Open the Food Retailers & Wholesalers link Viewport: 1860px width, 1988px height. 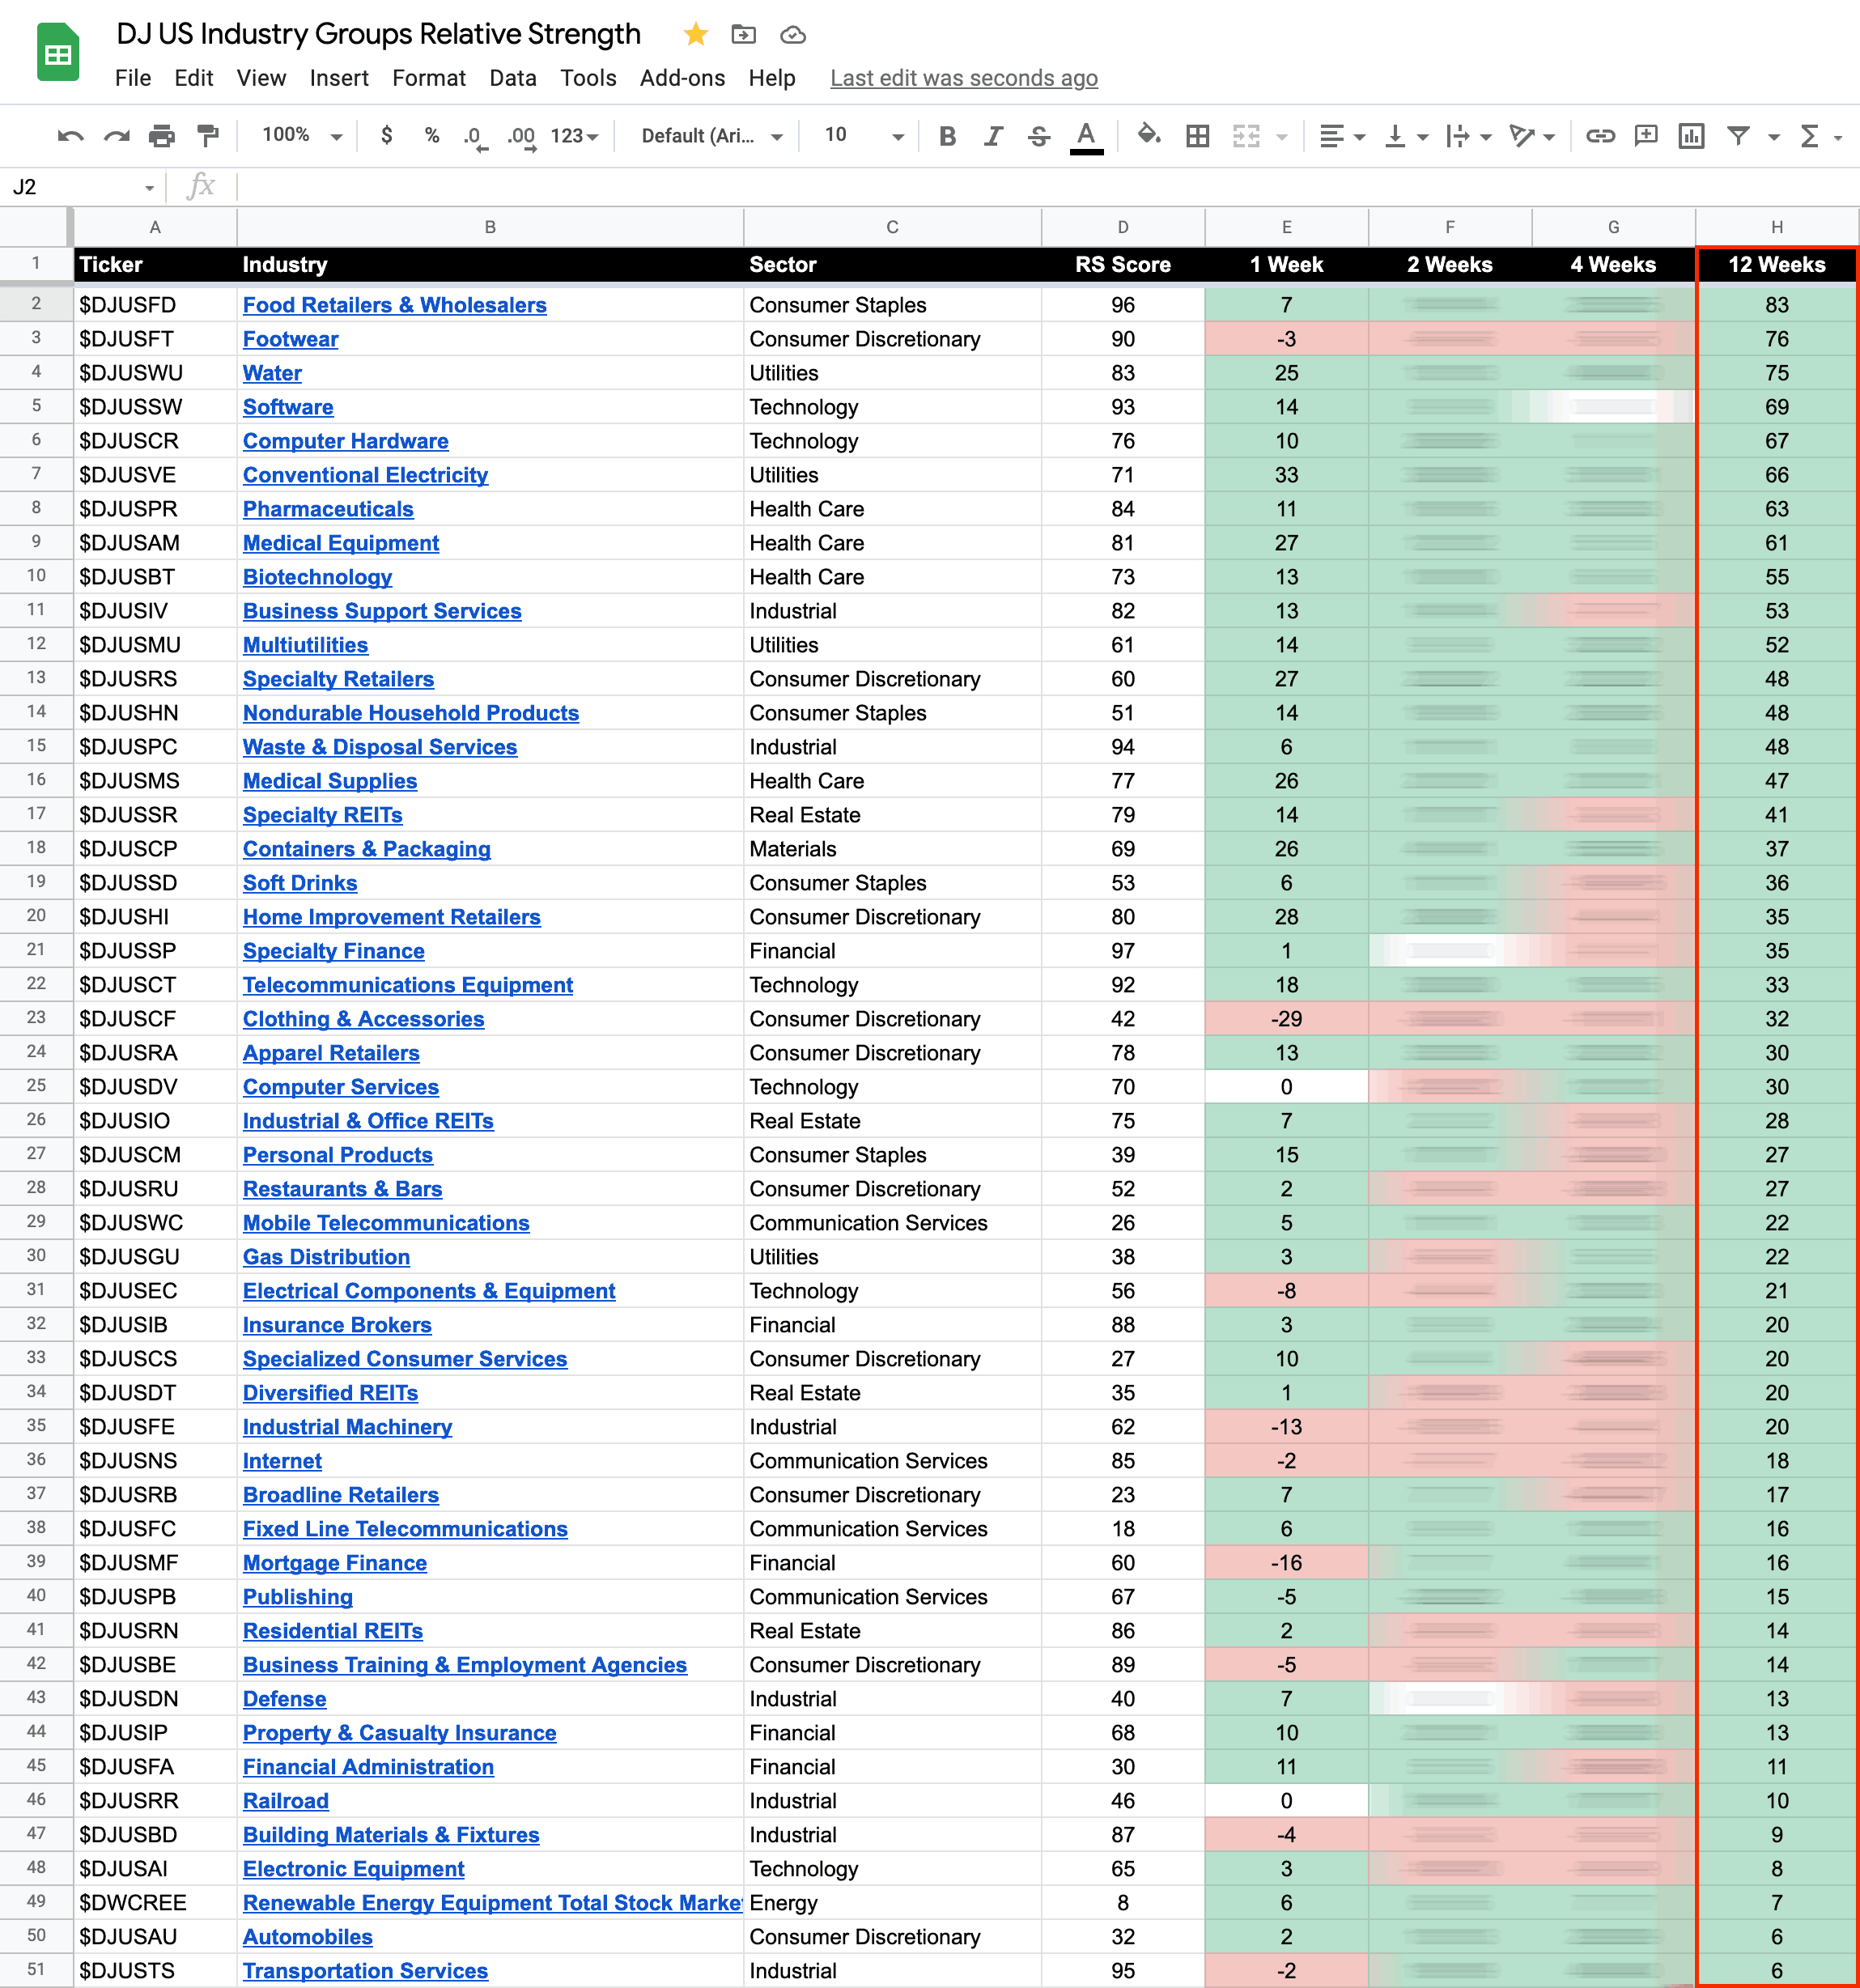point(395,305)
